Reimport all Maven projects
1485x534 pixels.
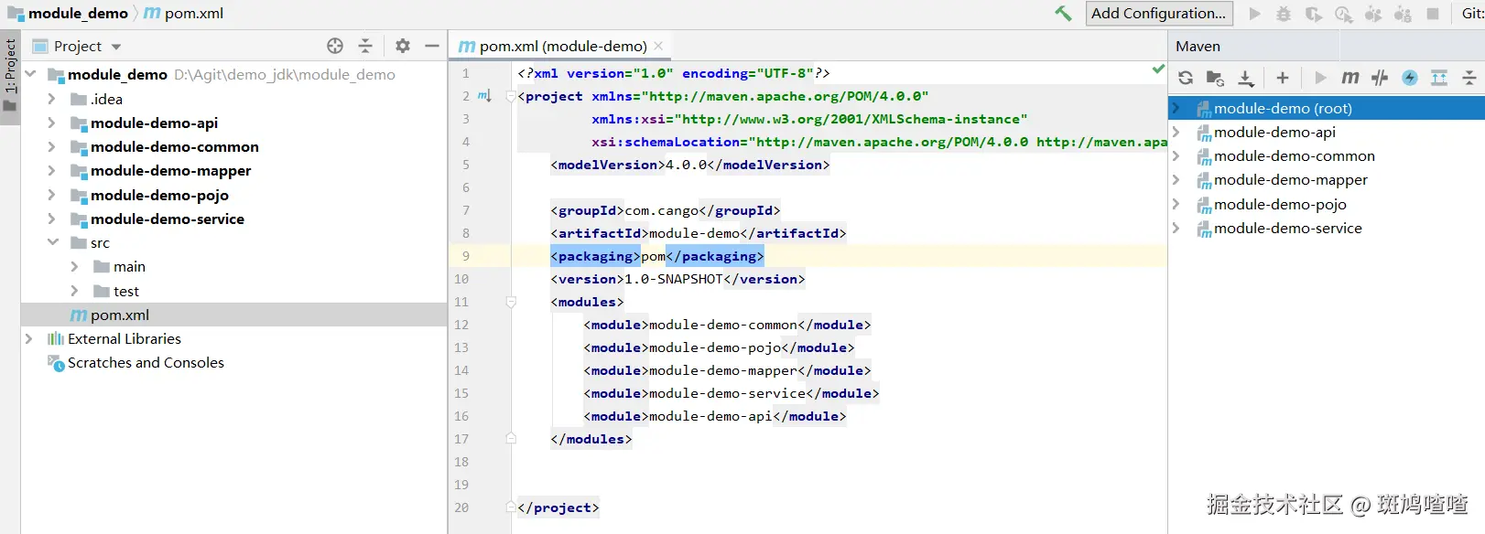pyautogui.click(x=1186, y=78)
